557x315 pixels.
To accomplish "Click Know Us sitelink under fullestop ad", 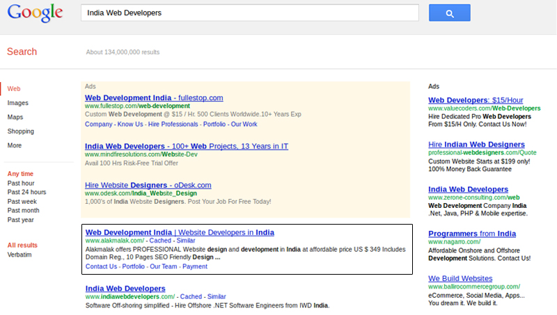I will tap(130, 124).
